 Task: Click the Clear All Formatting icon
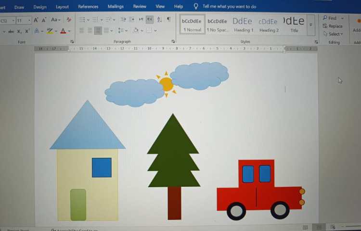pos(68,20)
